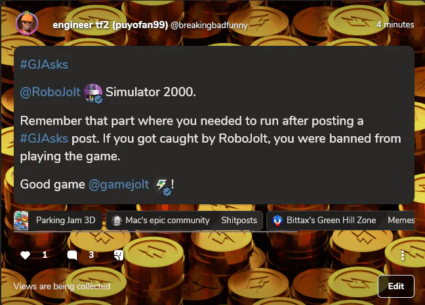Open the first #GJAsks hashtag link

pos(44,65)
